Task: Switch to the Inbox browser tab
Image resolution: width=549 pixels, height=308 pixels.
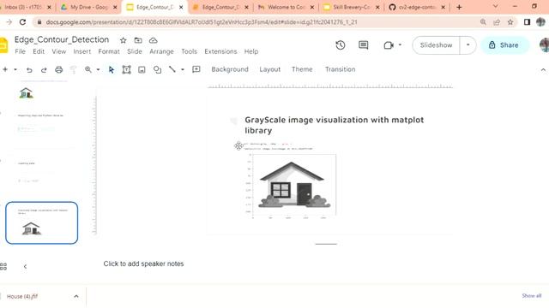Action: (27, 7)
